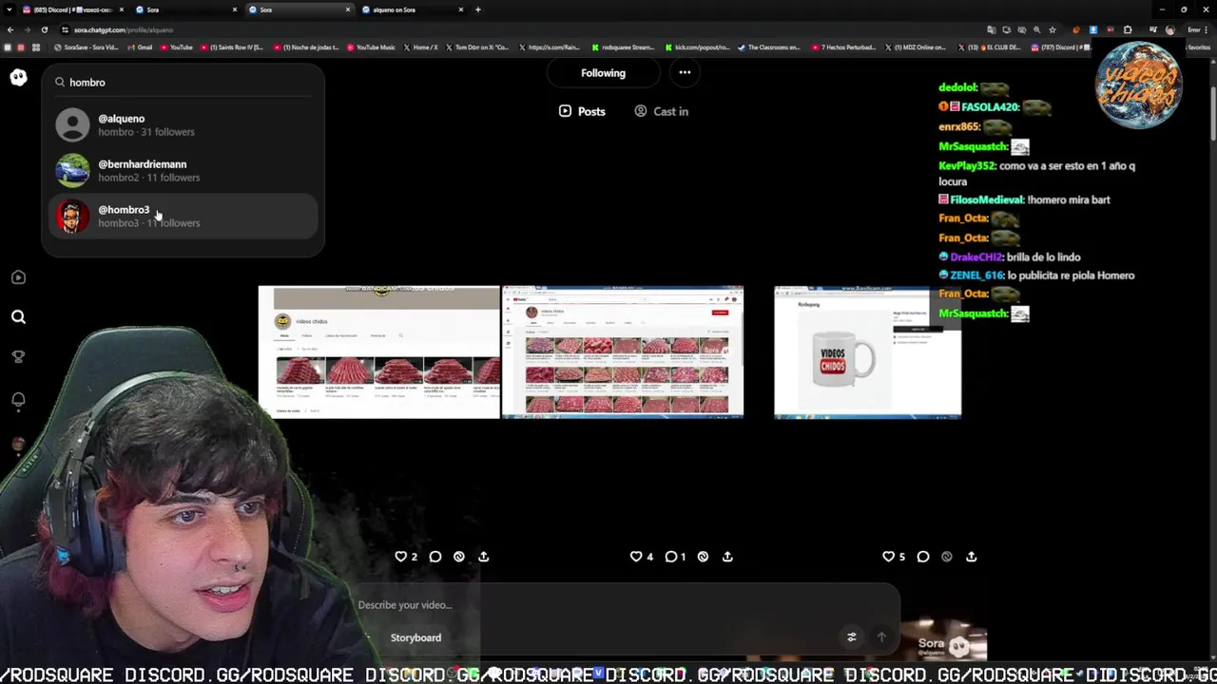Open the middle video thumbnail with meat grid
Viewport: 1217px width, 684px height.
tap(623, 351)
